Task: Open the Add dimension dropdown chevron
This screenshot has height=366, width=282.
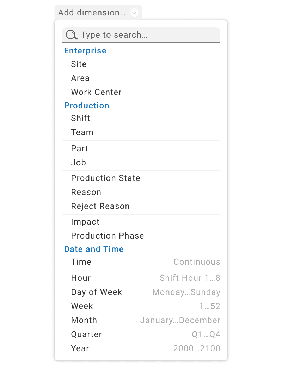Action: 134,12
